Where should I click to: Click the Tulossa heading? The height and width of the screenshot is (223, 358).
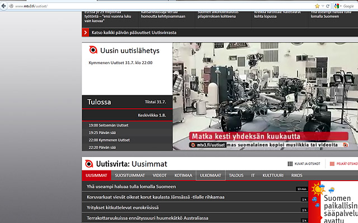click(99, 102)
